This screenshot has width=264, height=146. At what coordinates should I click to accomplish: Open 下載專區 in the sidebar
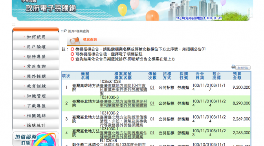coord(36,106)
